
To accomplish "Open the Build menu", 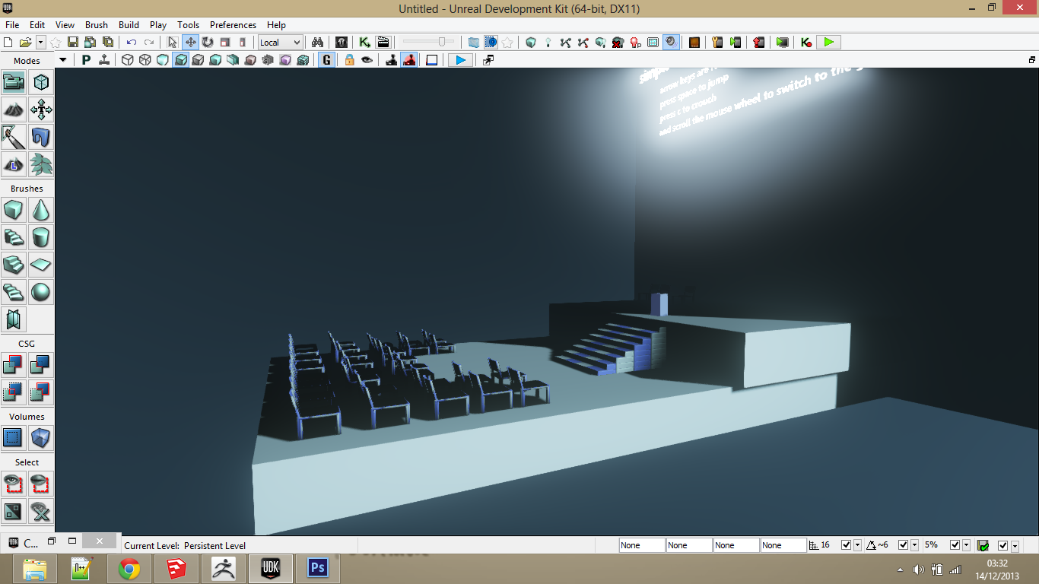I will point(129,24).
